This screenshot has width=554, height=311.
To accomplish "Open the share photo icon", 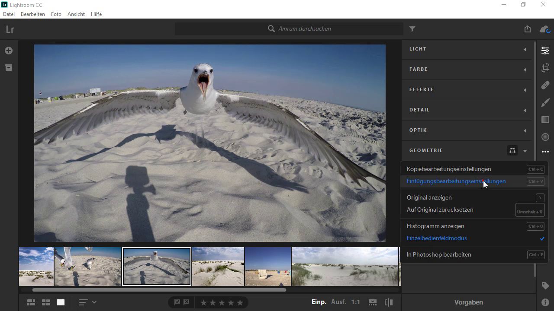I will [x=527, y=29].
